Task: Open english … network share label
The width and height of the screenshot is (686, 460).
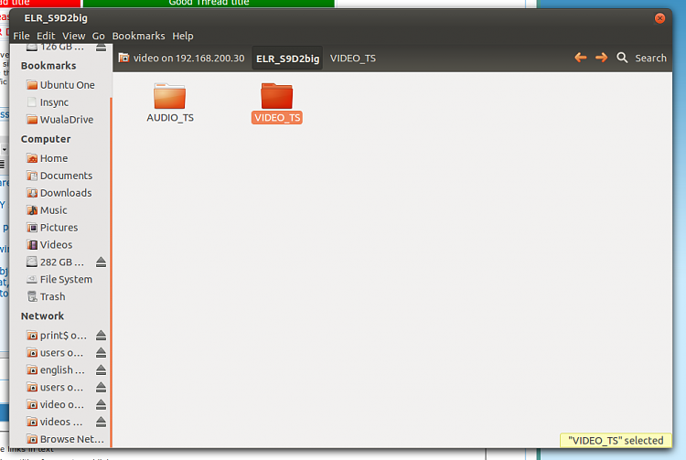Action: 62,370
